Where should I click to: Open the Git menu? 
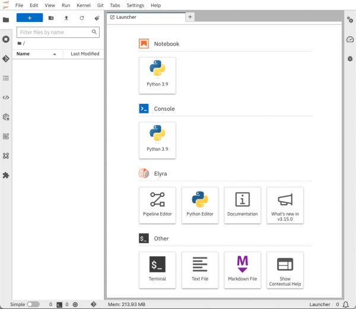tap(100, 5)
